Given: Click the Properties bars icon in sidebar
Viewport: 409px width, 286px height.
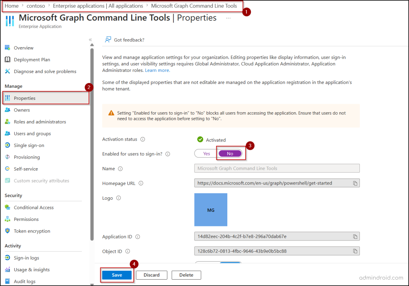Looking at the screenshot, I should (x=7, y=98).
